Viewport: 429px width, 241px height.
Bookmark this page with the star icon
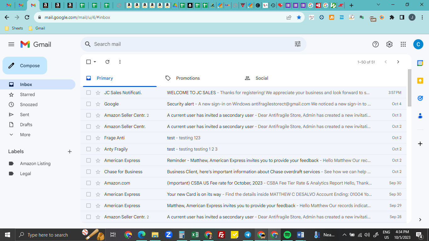point(299,18)
